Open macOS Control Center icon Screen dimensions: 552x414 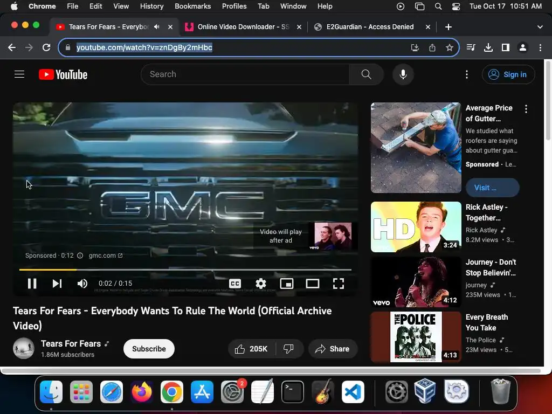click(x=456, y=6)
